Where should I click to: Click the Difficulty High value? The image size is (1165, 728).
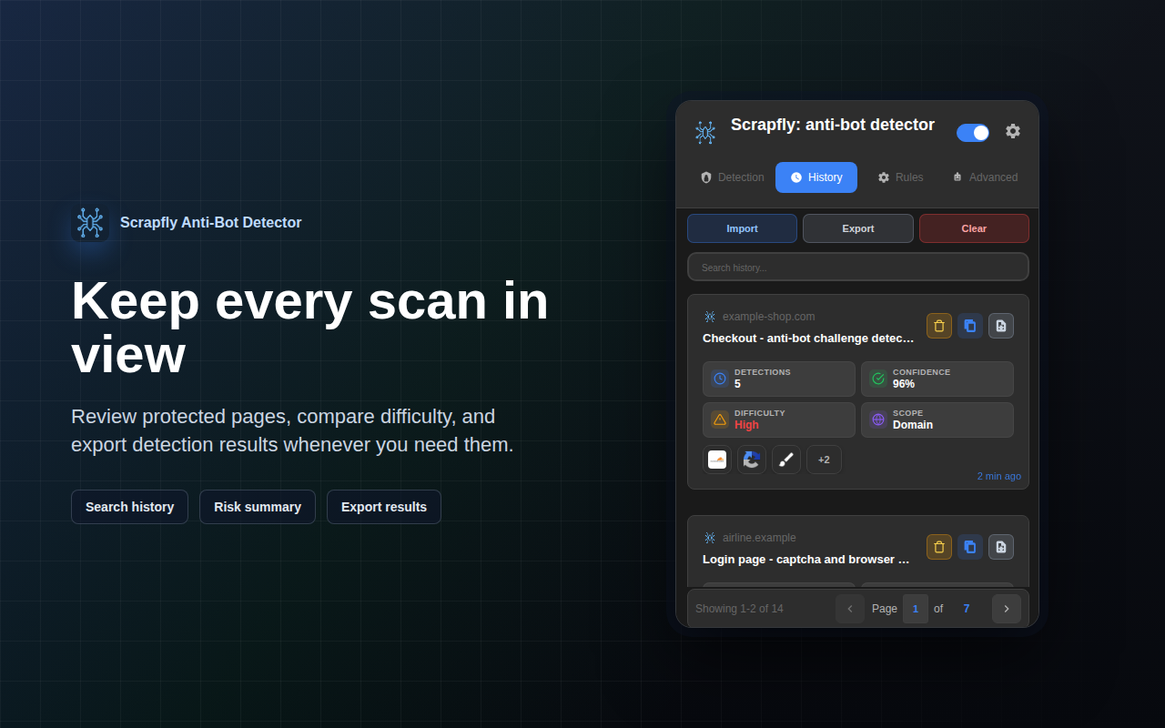(746, 425)
